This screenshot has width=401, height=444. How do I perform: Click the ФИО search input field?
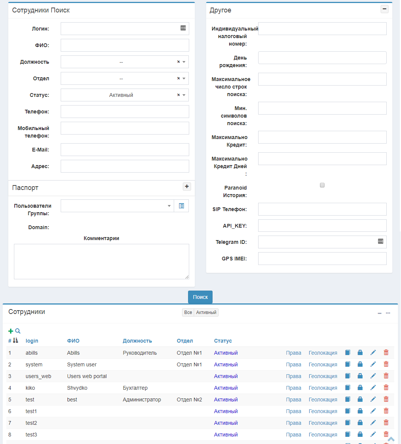tap(125, 45)
